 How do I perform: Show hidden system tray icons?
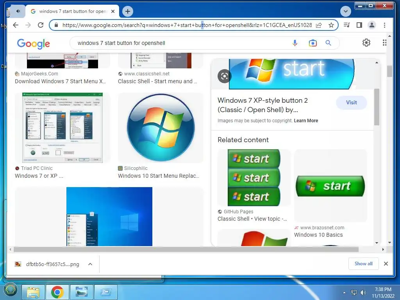pos(345,292)
